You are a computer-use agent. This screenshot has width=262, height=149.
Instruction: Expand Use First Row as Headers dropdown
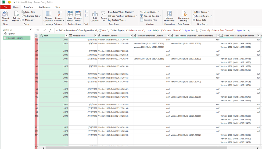(137, 16)
